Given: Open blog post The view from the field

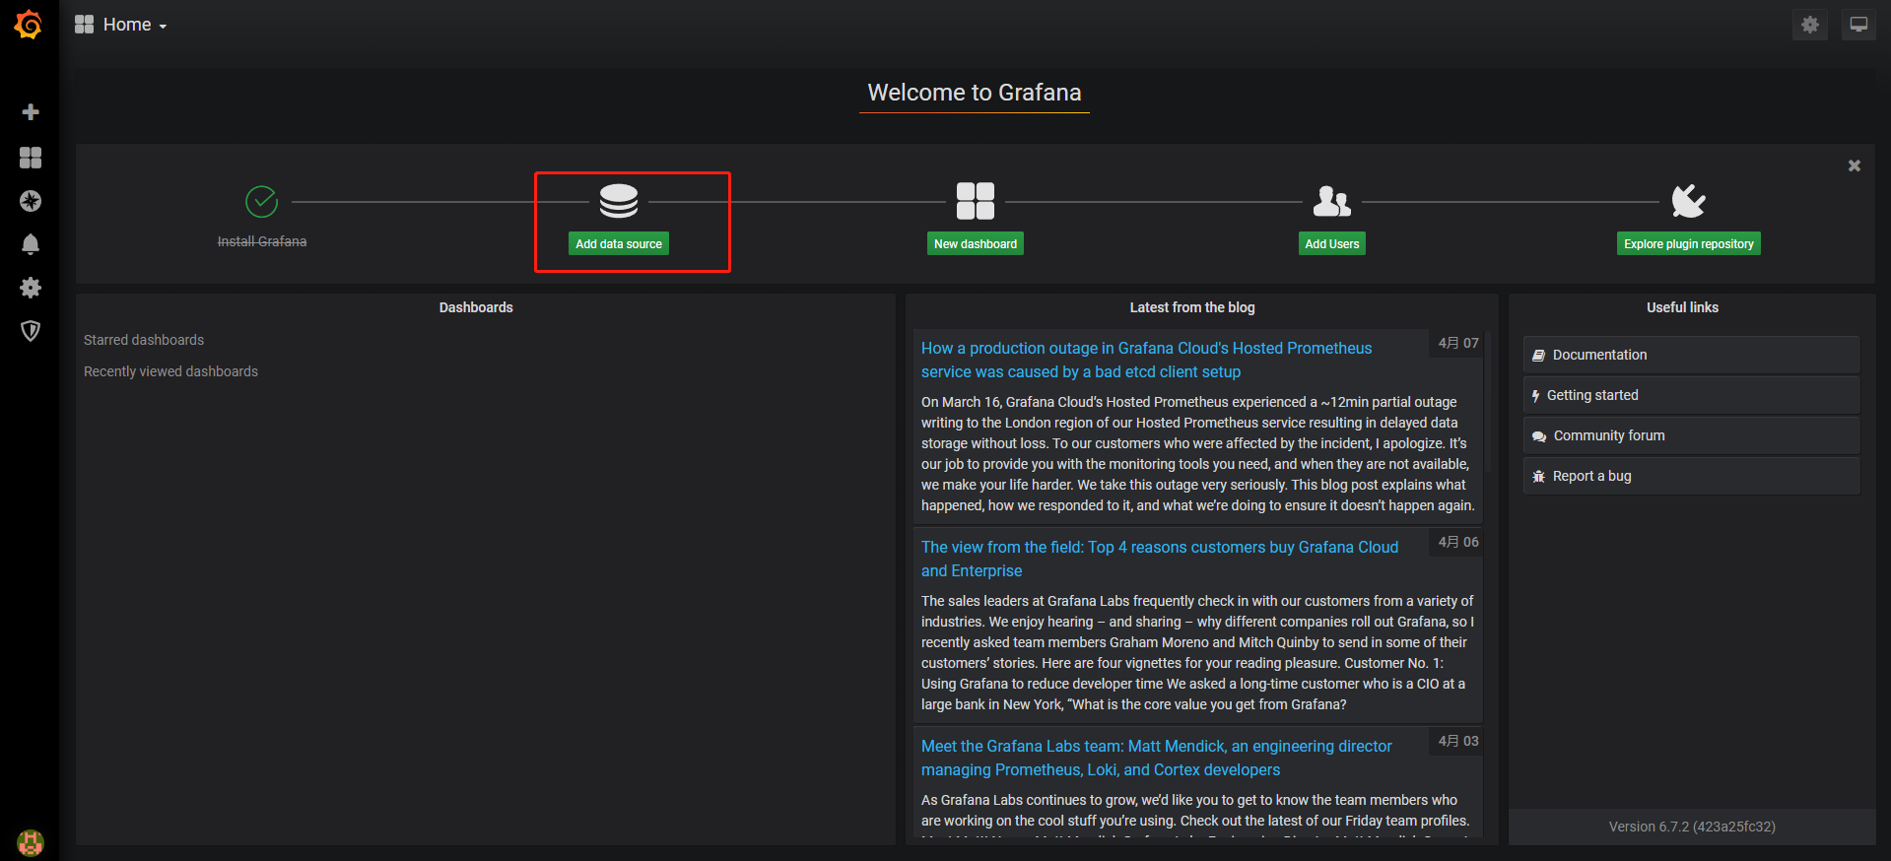Looking at the screenshot, I should (1160, 559).
